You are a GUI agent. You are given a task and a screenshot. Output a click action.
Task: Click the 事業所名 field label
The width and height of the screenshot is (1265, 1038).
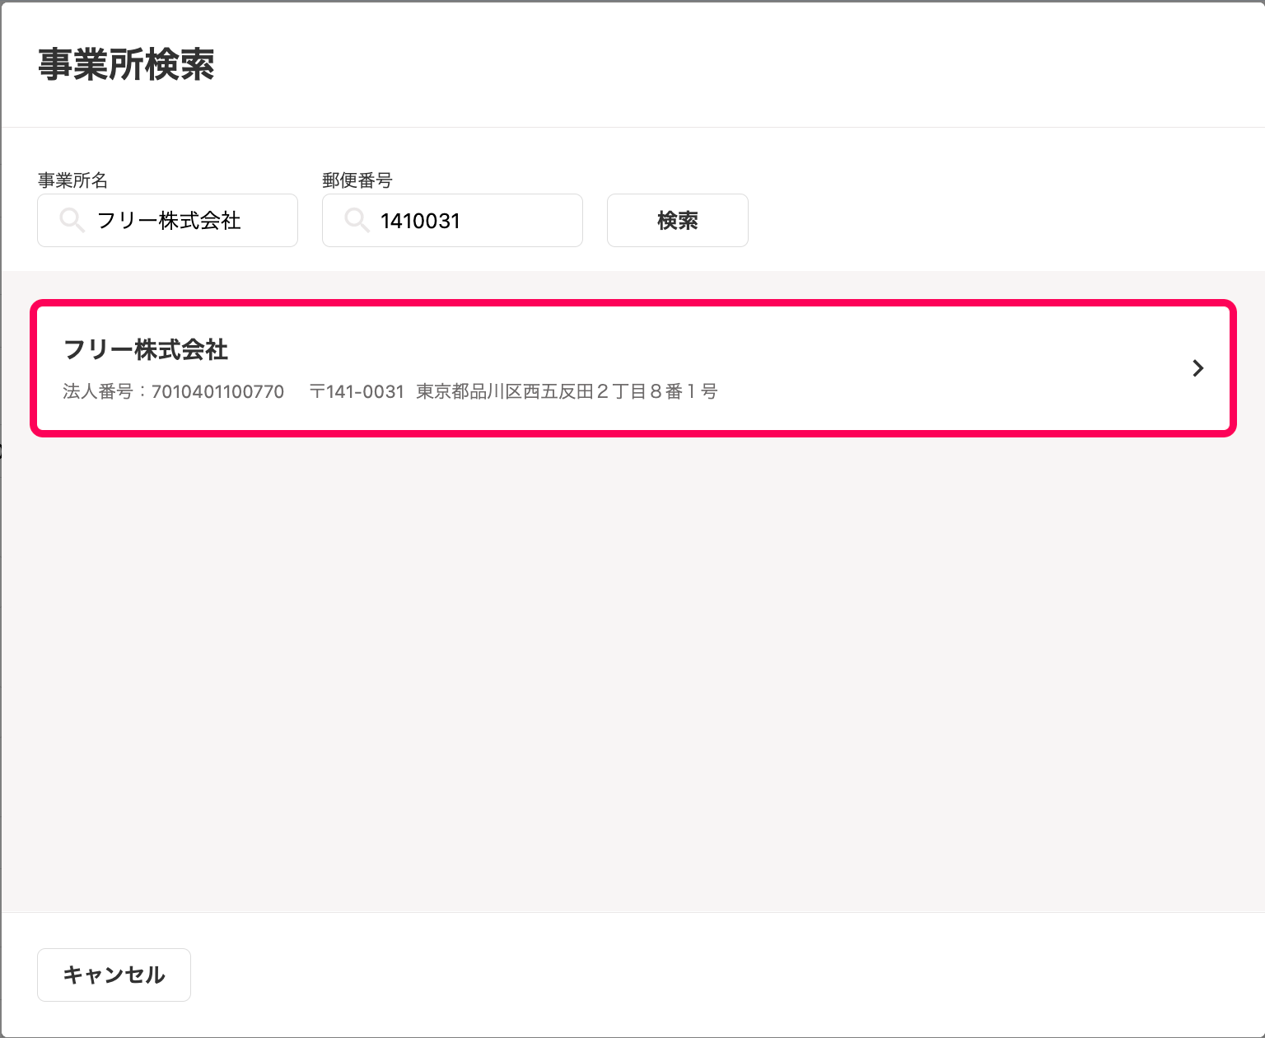72,180
